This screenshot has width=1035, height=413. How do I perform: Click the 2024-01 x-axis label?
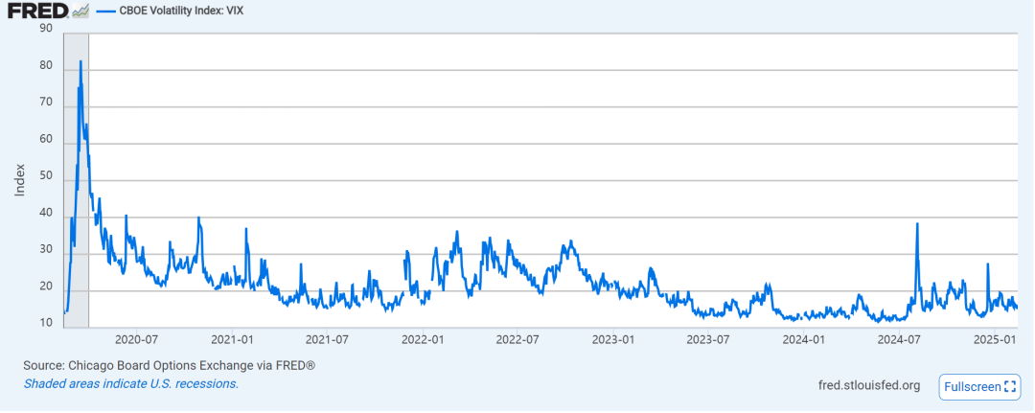[803, 339]
